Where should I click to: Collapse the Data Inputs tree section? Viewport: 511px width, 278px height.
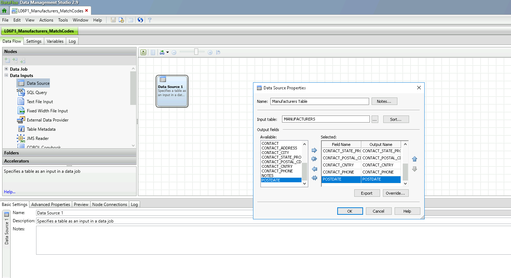(x=6, y=75)
